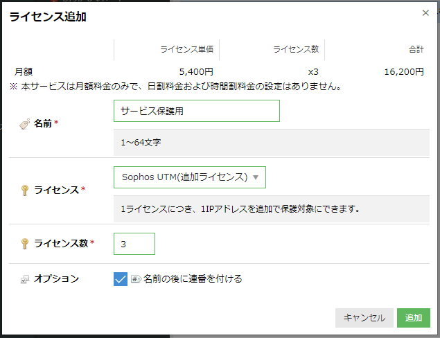440x338 pixels.
Task: Click the 合計 column header
Action: [x=416, y=49]
